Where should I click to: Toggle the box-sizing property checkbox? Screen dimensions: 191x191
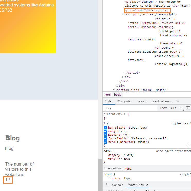click(105, 128)
